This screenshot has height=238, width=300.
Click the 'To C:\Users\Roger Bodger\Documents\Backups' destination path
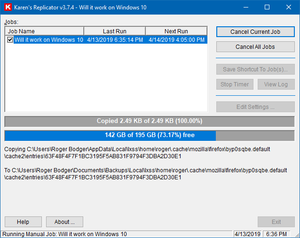(x=145, y=174)
